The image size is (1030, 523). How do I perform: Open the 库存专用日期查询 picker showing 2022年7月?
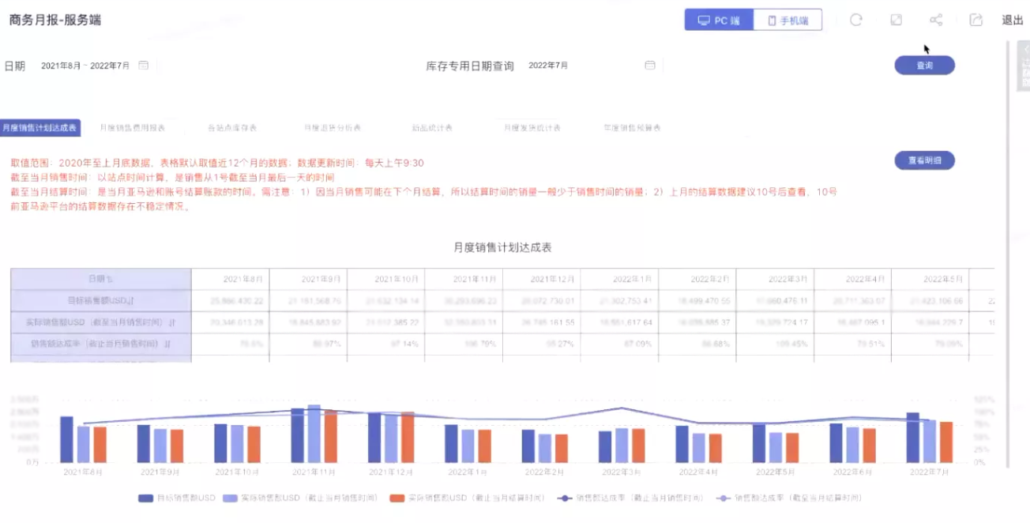point(592,66)
